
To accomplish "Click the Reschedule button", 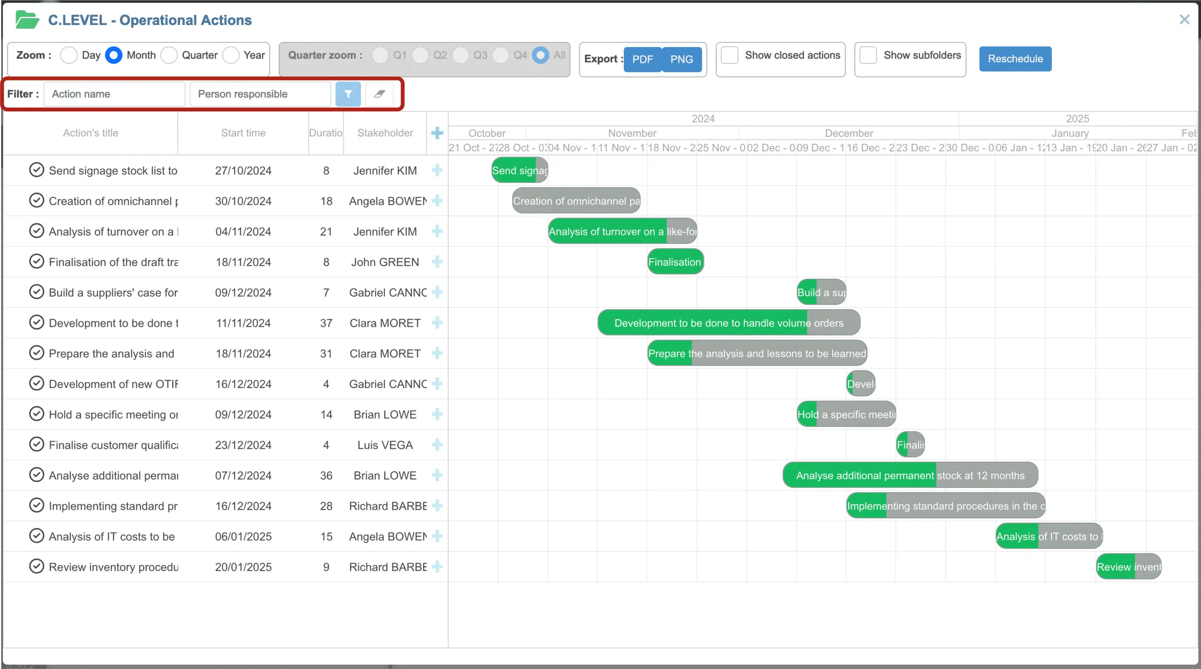I will (1015, 59).
